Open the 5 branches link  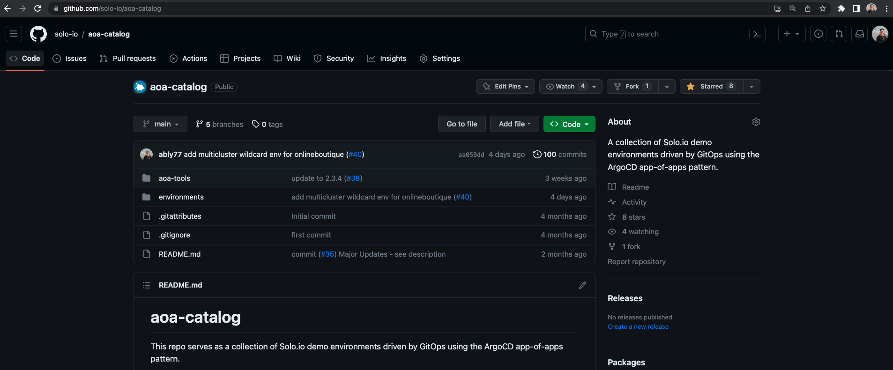pyautogui.click(x=219, y=124)
